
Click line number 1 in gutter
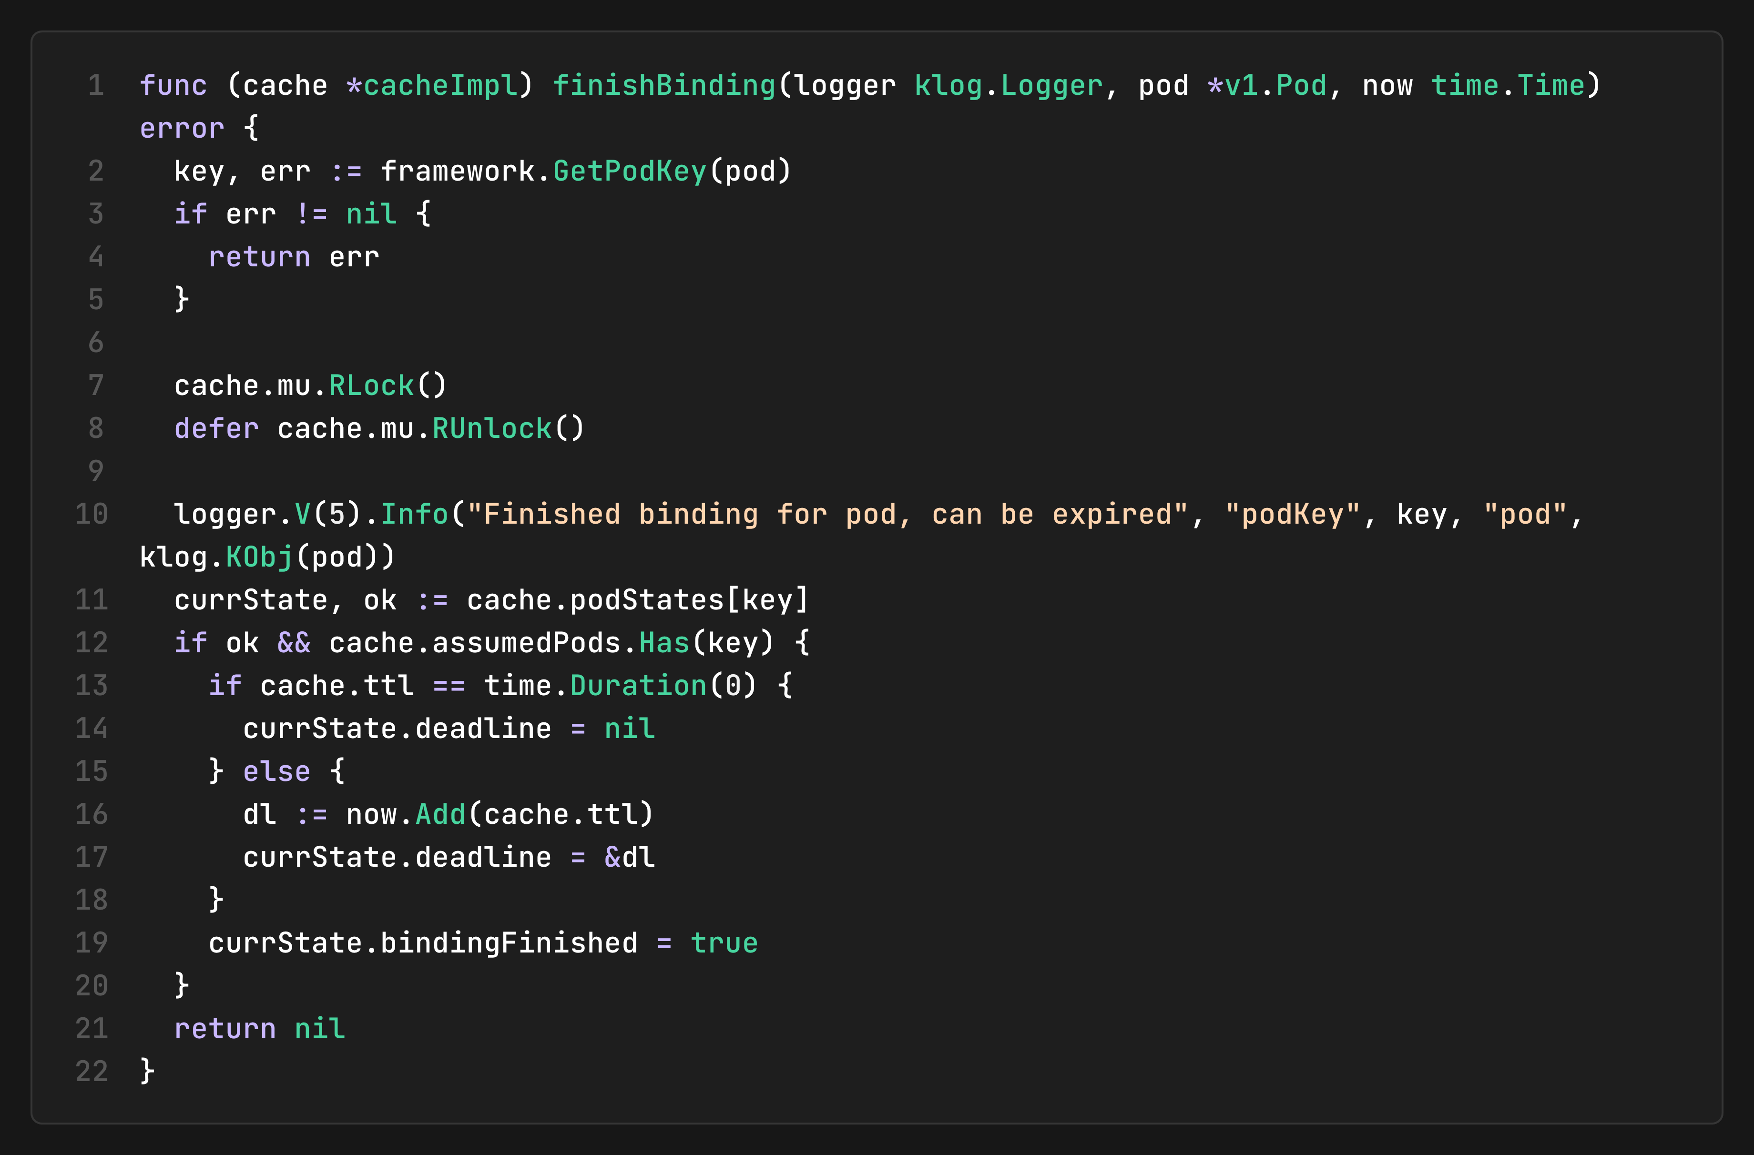(x=96, y=85)
